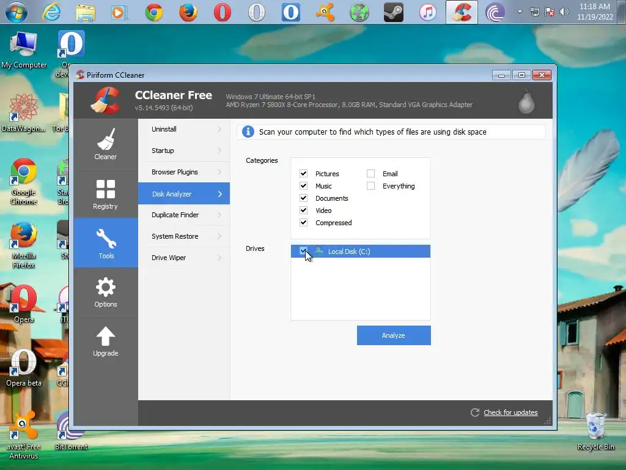The height and width of the screenshot is (470, 626).
Task: Select avast! Free Antivirus desktop shortcut
Action: pyautogui.click(x=24, y=436)
